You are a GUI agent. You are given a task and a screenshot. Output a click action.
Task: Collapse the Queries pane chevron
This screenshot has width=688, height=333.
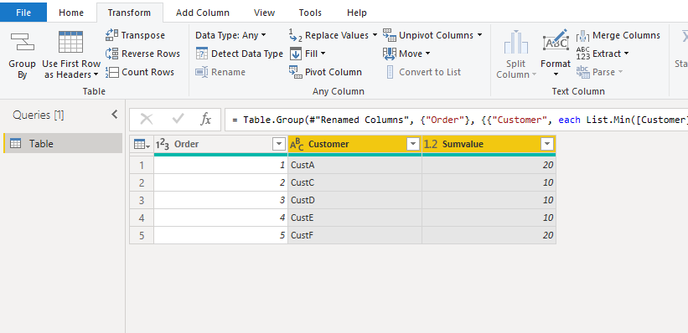[115, 115]
